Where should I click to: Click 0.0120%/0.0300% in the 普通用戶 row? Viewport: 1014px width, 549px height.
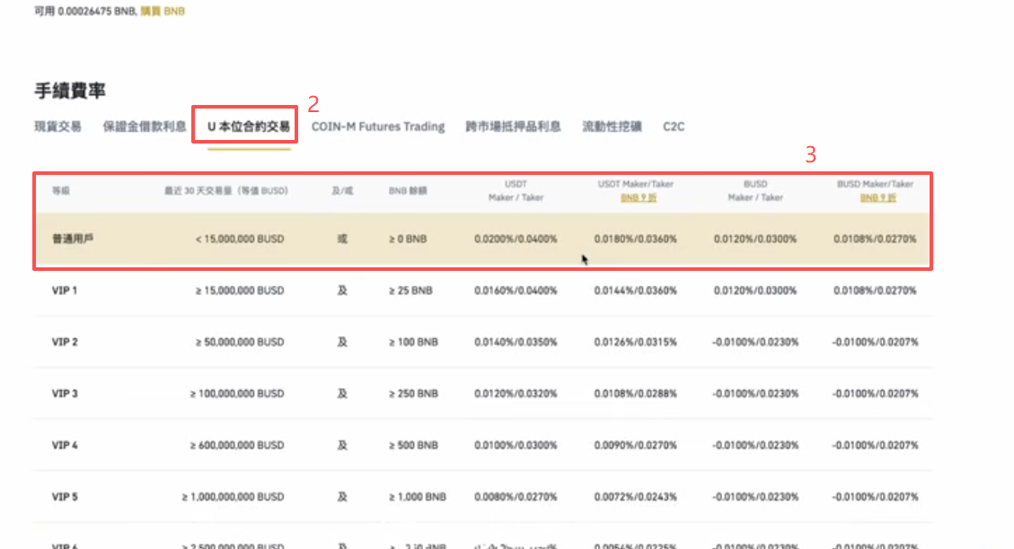click(x=755, y=239)
